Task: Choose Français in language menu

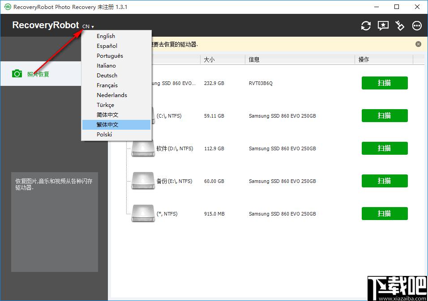Action: 116,85
